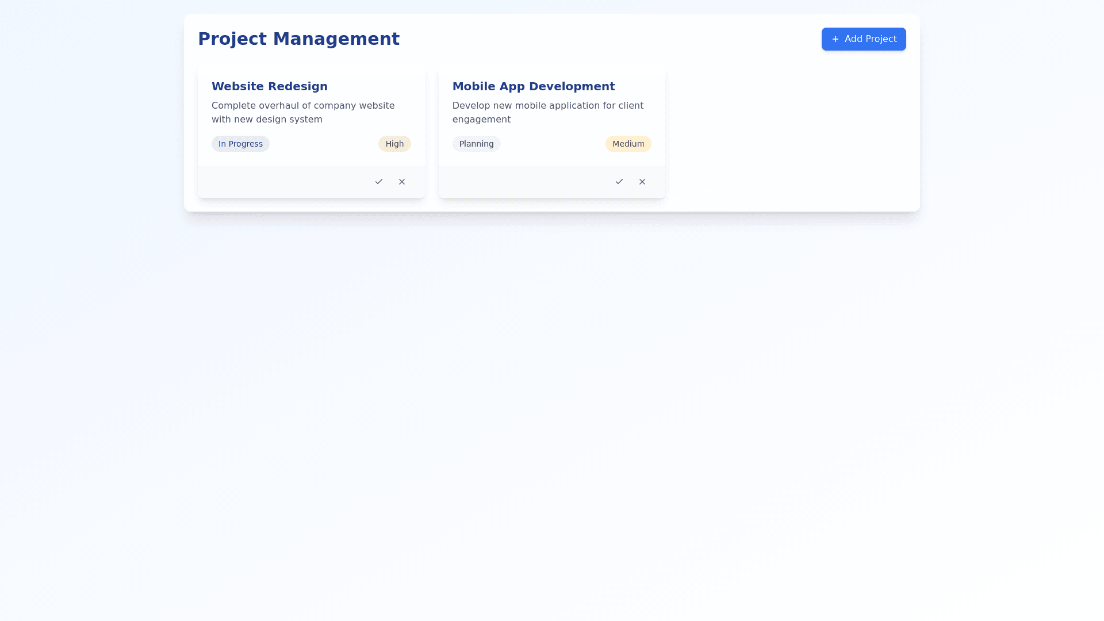Delete Website Redesign using the X icon

[402, 182]
